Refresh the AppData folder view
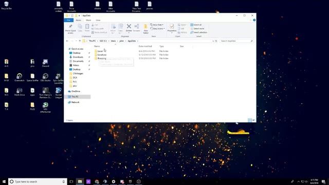 click(216, 41)
